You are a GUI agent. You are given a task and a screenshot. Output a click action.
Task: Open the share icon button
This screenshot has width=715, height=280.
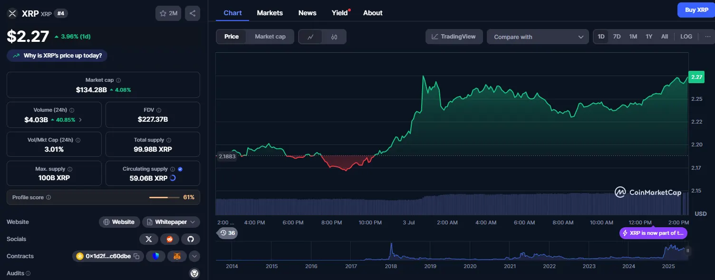click(x=193, y=13)
